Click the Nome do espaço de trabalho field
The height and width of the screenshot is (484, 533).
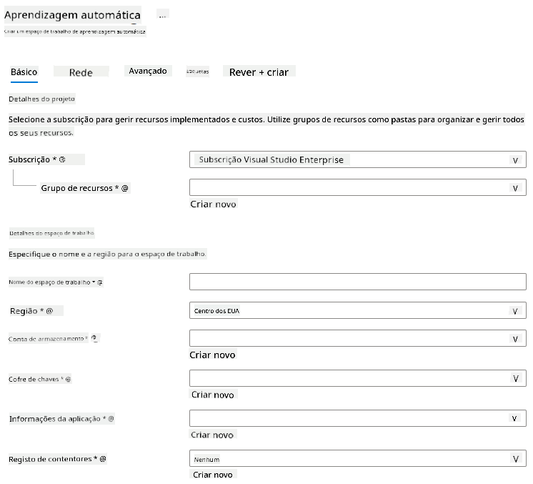358,282
